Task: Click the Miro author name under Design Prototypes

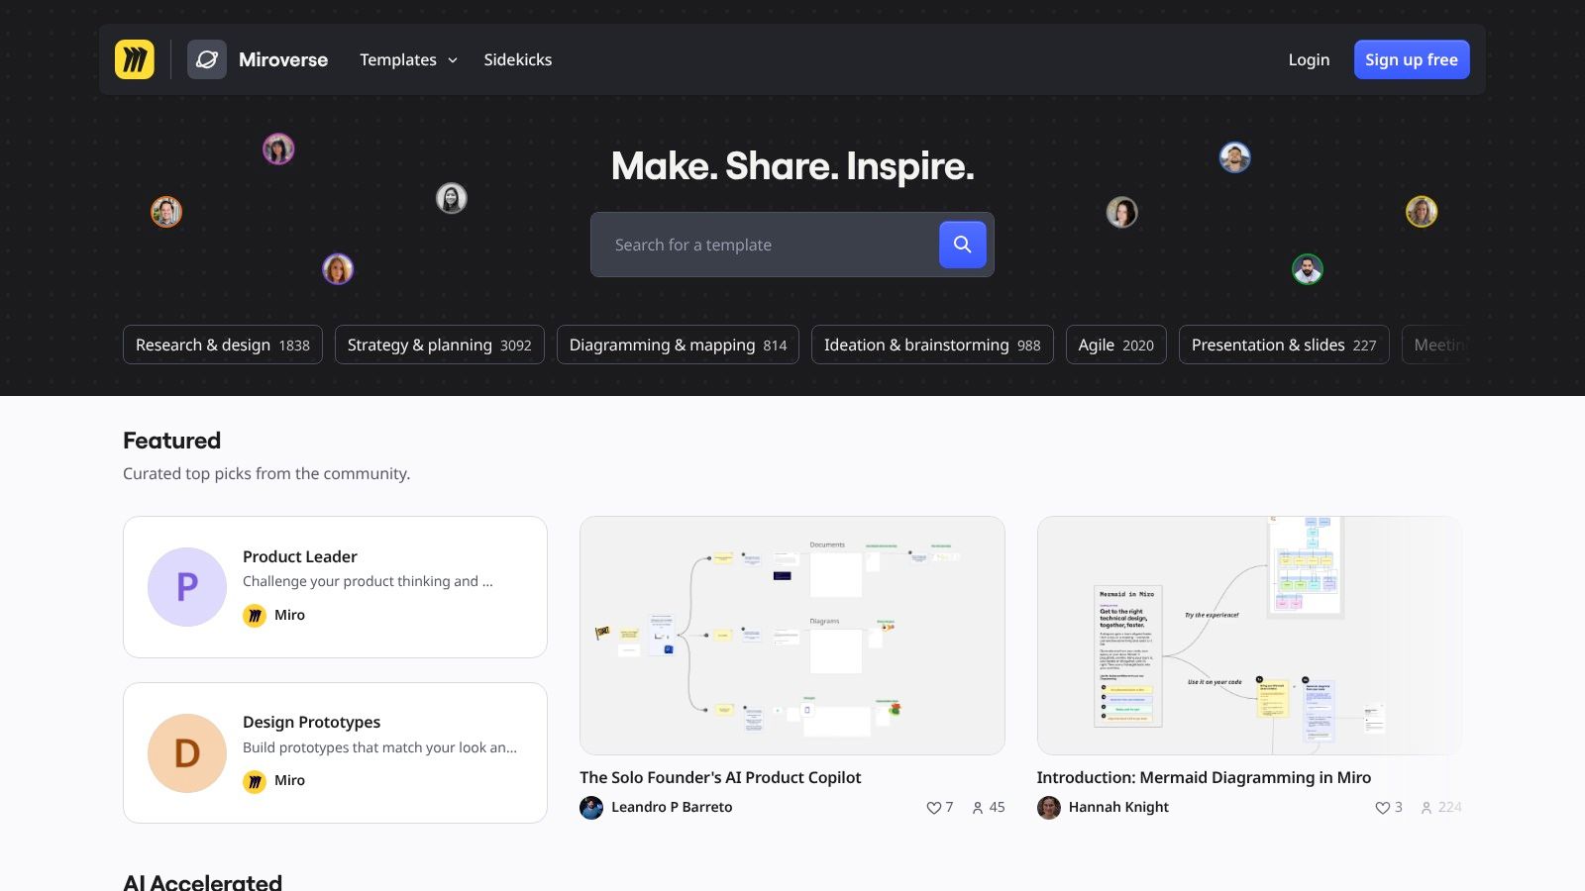Action: (289, 781)
